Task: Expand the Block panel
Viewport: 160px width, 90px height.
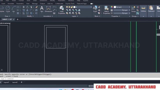Action: [x=97, y=16]
